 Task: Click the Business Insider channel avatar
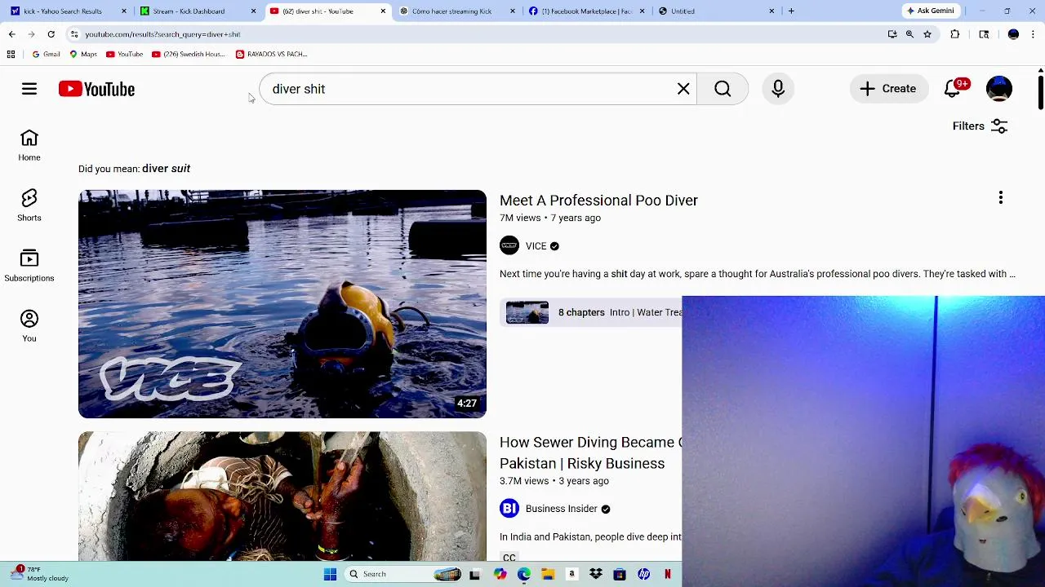pos(509,509)
